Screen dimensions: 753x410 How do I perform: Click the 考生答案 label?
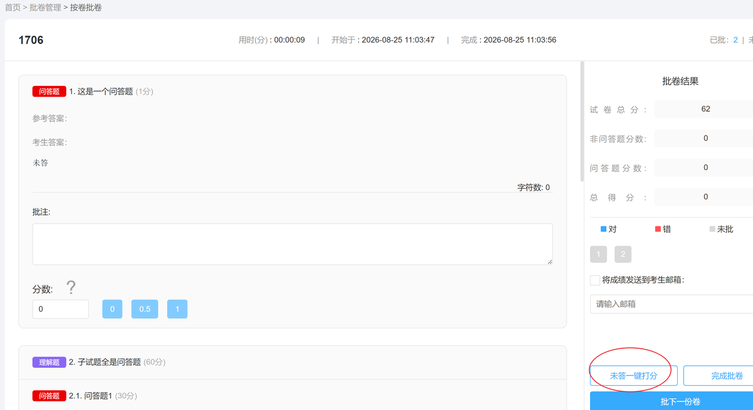click(49, 142)
